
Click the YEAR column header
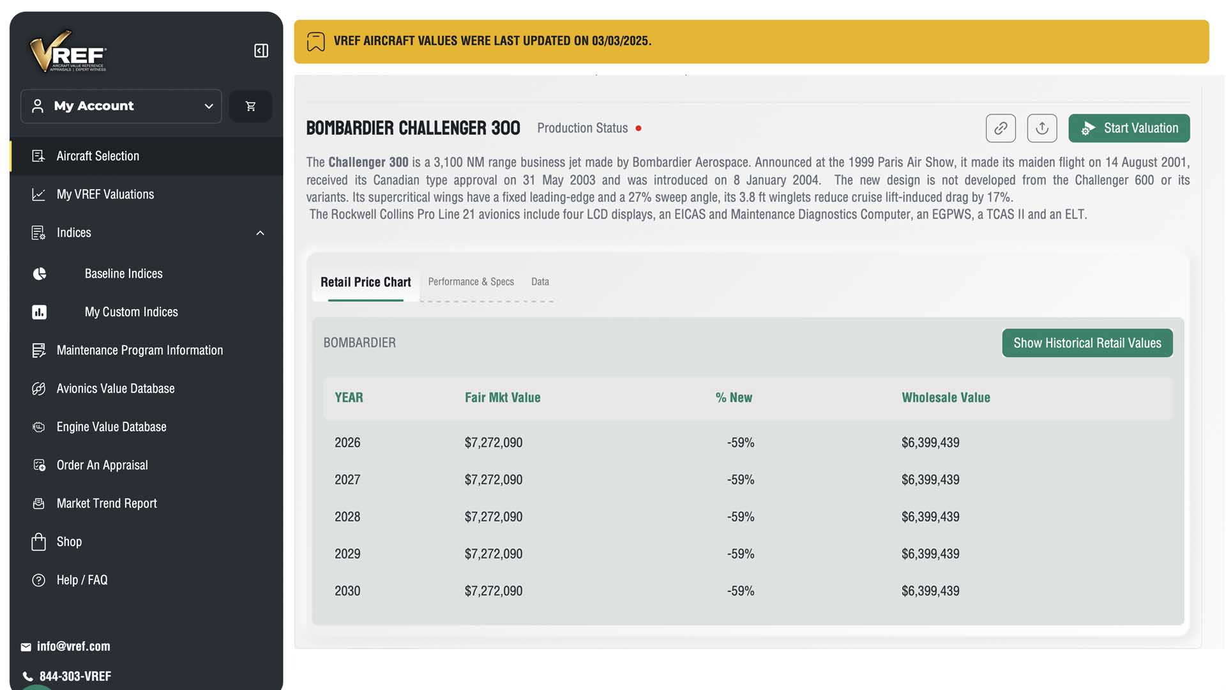[x=349, y=397]
